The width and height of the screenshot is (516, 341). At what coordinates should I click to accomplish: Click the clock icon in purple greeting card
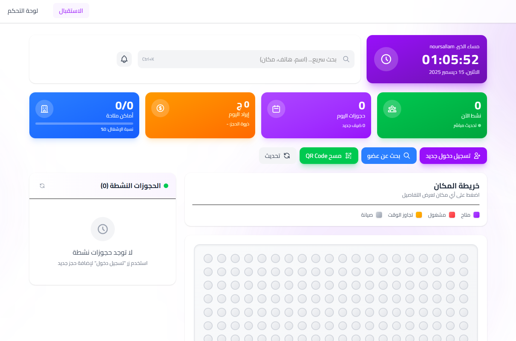coord(386,59)
